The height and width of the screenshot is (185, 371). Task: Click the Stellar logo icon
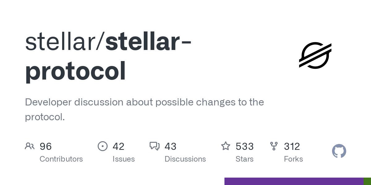[x=315, y=55]
